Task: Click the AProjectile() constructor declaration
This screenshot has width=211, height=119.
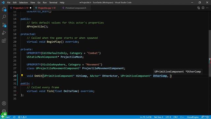Action: click(x=37, y=26)
